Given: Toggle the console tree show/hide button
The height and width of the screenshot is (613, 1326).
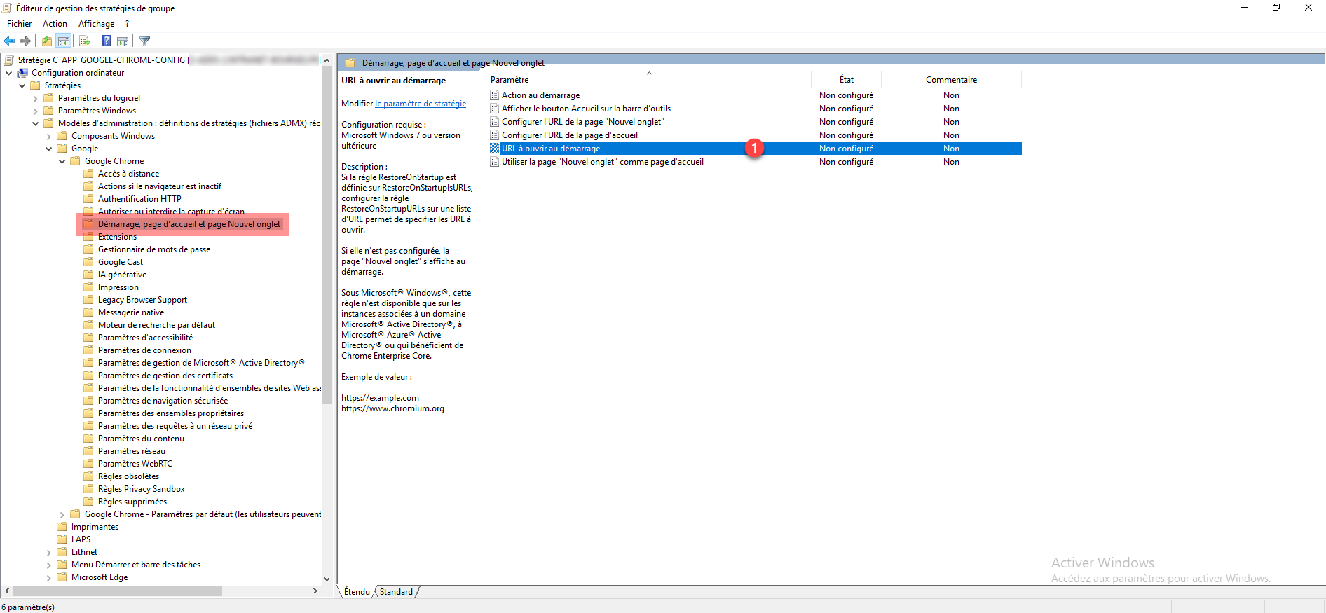Looking at the screenshot, I should point(64,41).
